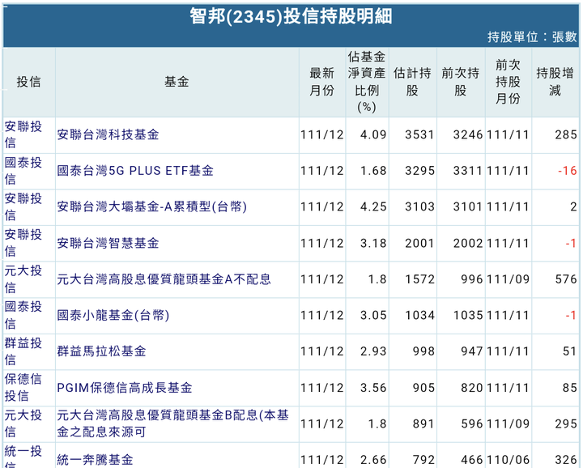This screenshot has width=583, height=468.
Task: Click the 前次持股 column header
Action: point(461,82)
